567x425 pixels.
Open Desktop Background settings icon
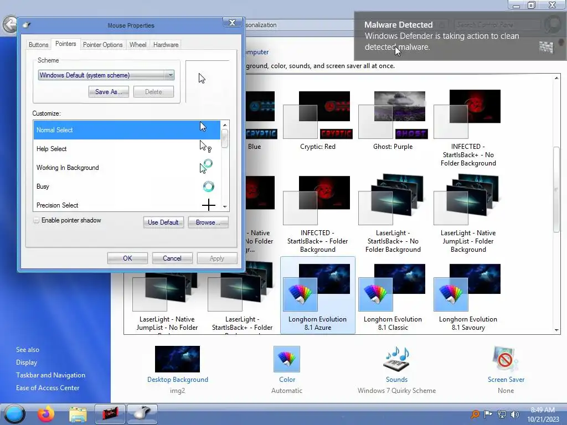[177, 359]
